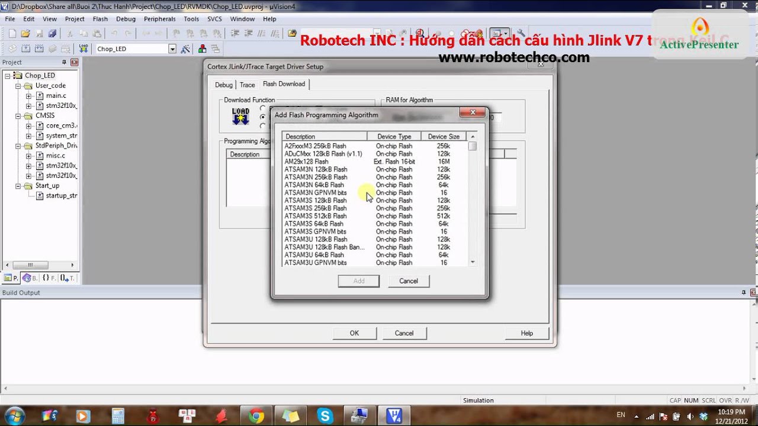
Task: Collapse the Start_up group
Action: point(18,186)
